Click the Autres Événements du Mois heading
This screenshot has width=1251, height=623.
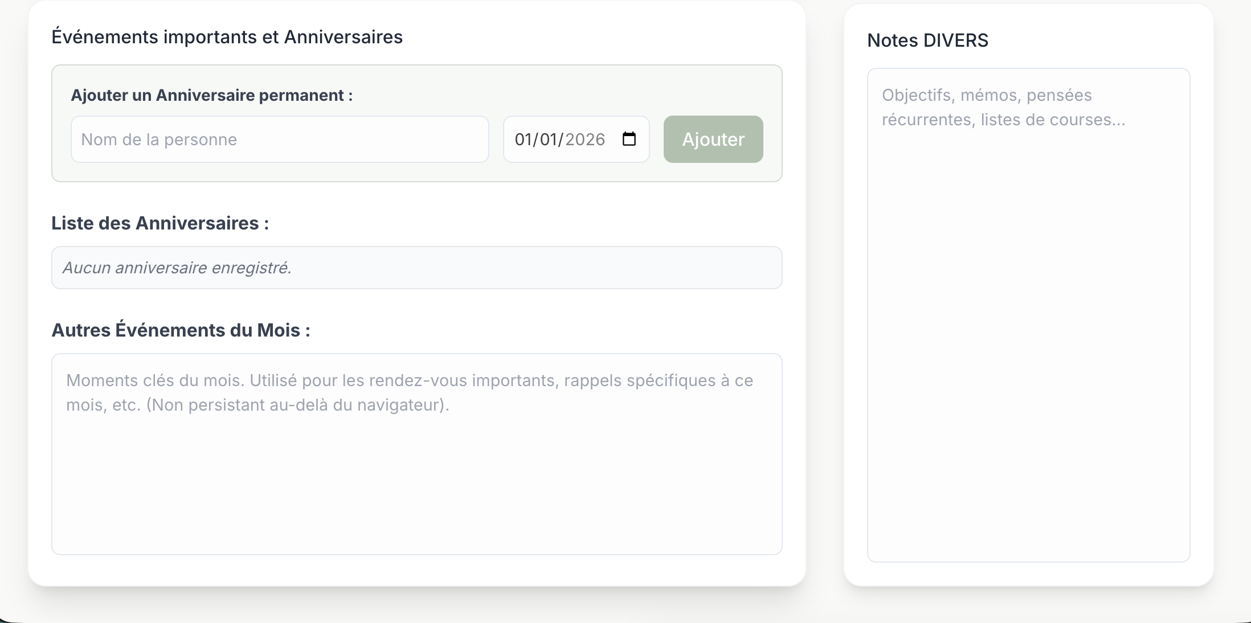click(x=181, y=329)
